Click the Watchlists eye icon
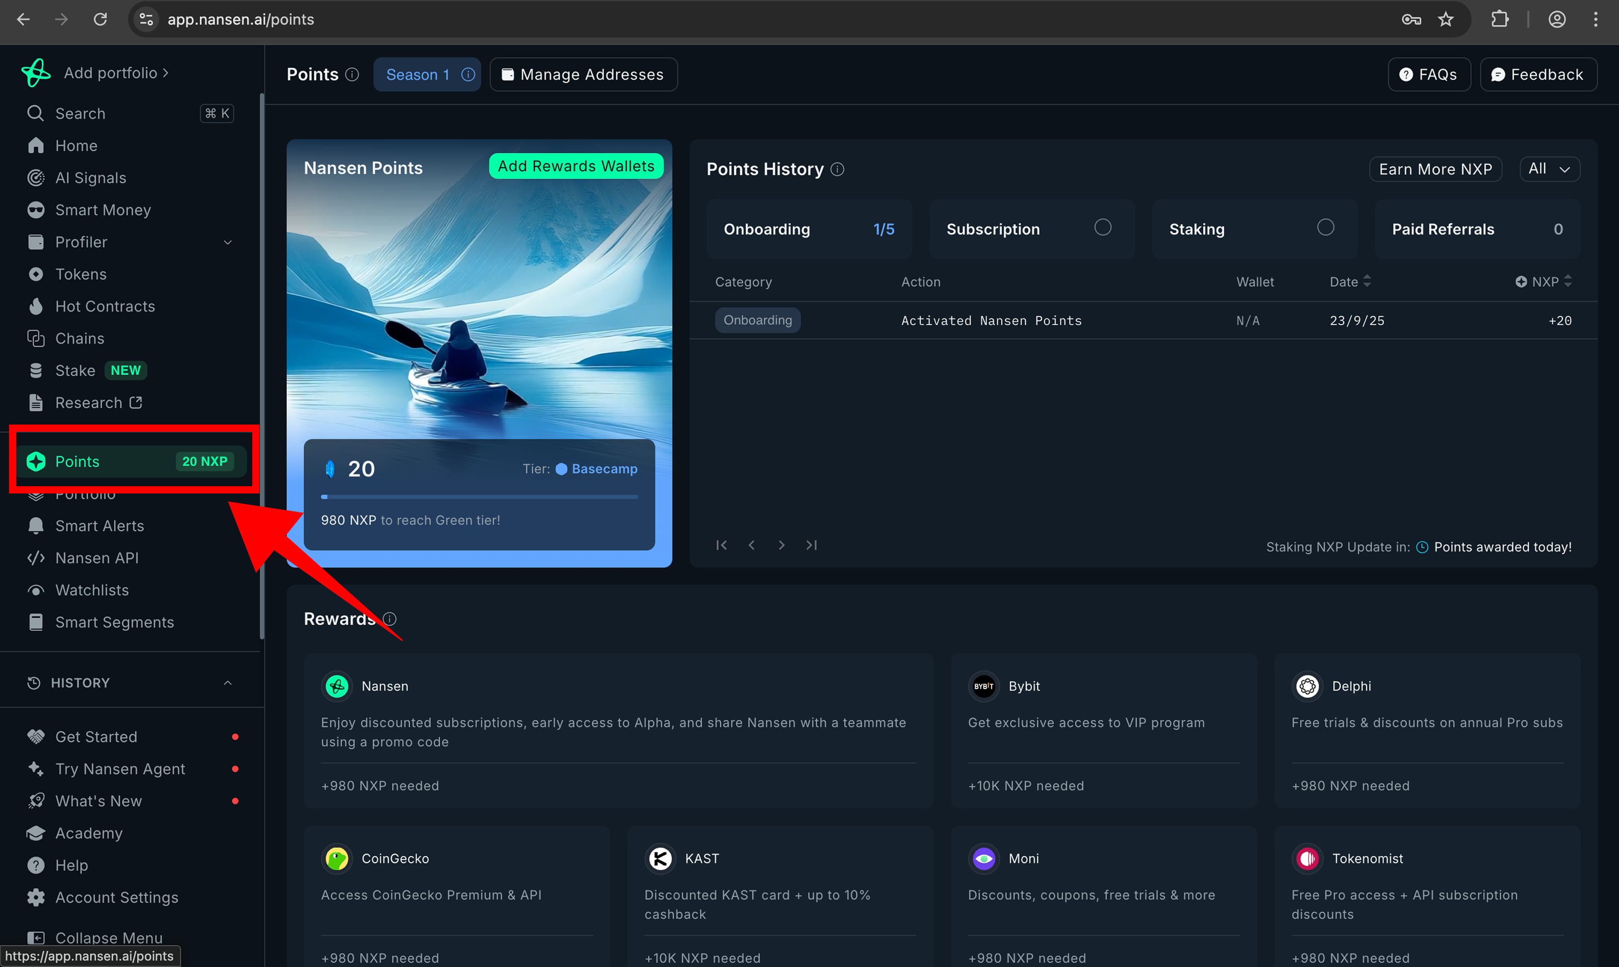 point(36,591)
